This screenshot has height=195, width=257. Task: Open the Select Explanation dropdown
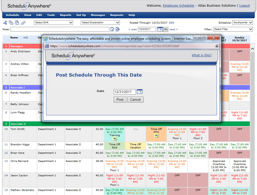[100, 23]
